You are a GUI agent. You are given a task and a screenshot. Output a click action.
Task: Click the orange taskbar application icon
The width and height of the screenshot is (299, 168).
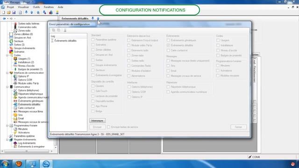point(19,164)
